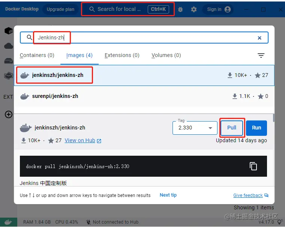The width and height of the screenshot is (285, 227).
Task: Open the View on Hub link
Action: [80, 140]
